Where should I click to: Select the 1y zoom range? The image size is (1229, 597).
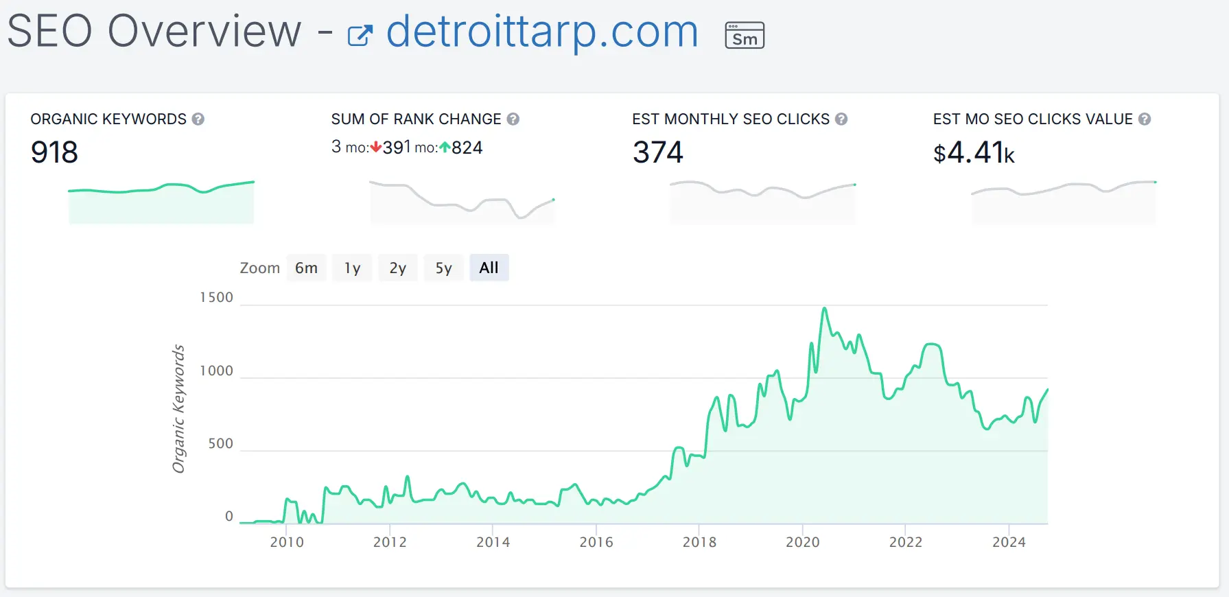pos(352,268)
